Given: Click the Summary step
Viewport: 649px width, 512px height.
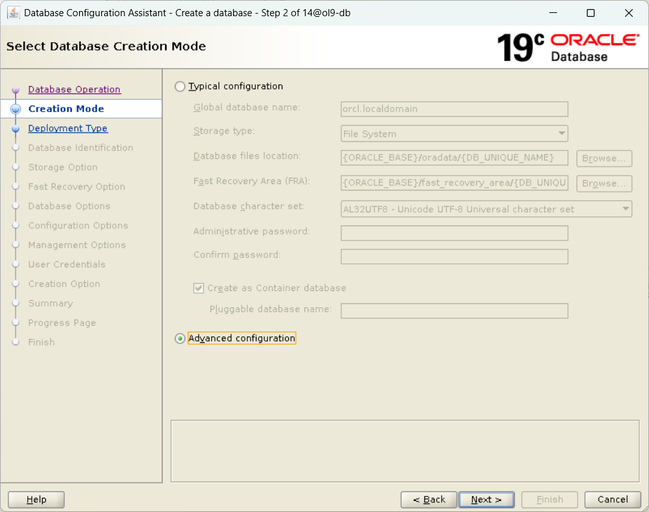Looking at the screenshot, I should click(x=51, y=304).
